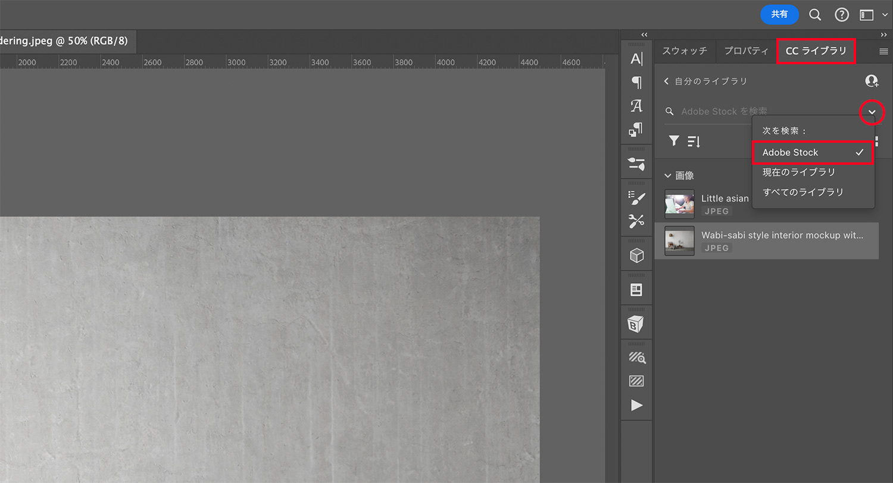
Task: Open the Character panel icon
Action: [636, 59]
